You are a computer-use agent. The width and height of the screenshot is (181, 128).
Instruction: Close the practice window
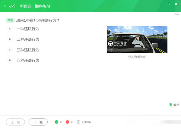click(x=176, y=4)
